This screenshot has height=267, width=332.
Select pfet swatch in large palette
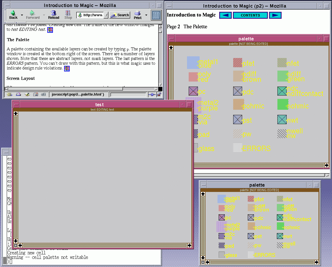[238, 63]
